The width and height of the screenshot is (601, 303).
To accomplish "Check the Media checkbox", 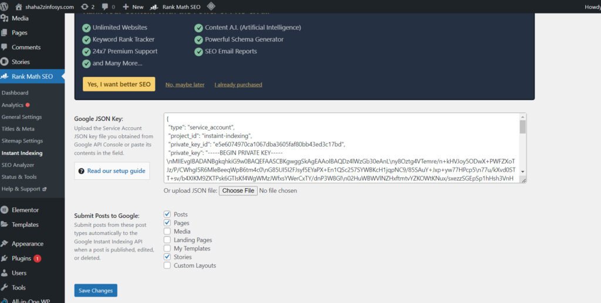I will [x=167, y=231].
